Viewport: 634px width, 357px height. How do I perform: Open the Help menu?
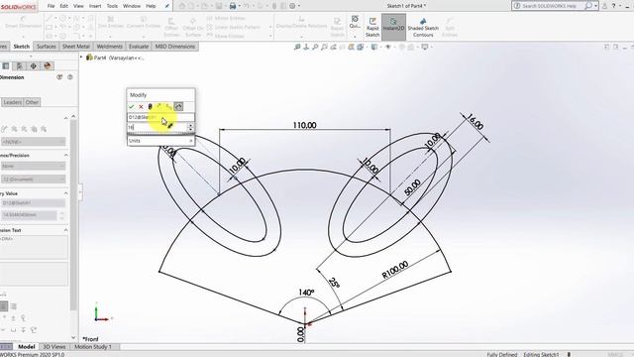coord(151,6)
